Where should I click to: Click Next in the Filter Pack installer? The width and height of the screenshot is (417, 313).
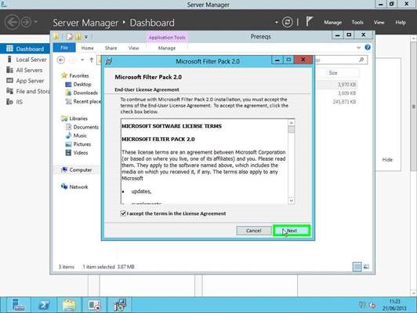(x=292, y=231)
